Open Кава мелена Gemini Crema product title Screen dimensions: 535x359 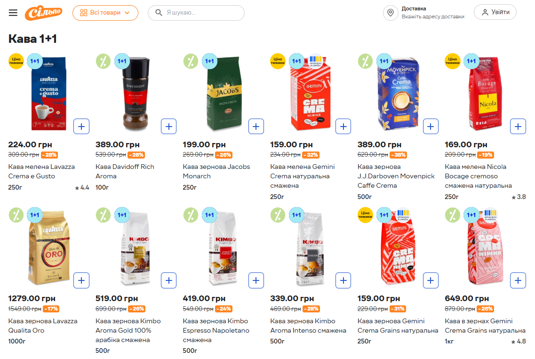click(x=302, y=176)
